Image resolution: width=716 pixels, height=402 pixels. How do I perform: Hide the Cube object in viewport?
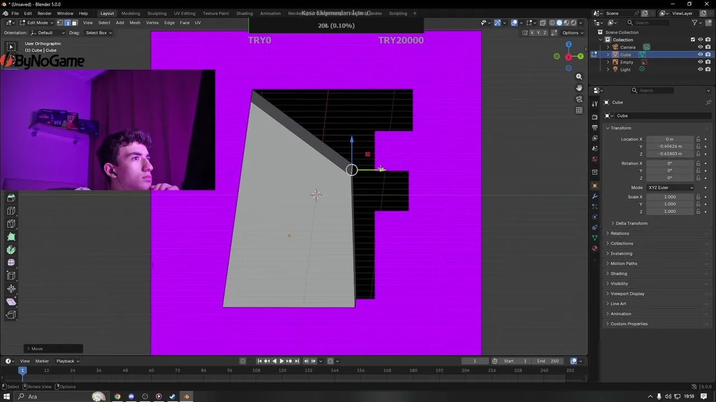click(x=700, y=55)
